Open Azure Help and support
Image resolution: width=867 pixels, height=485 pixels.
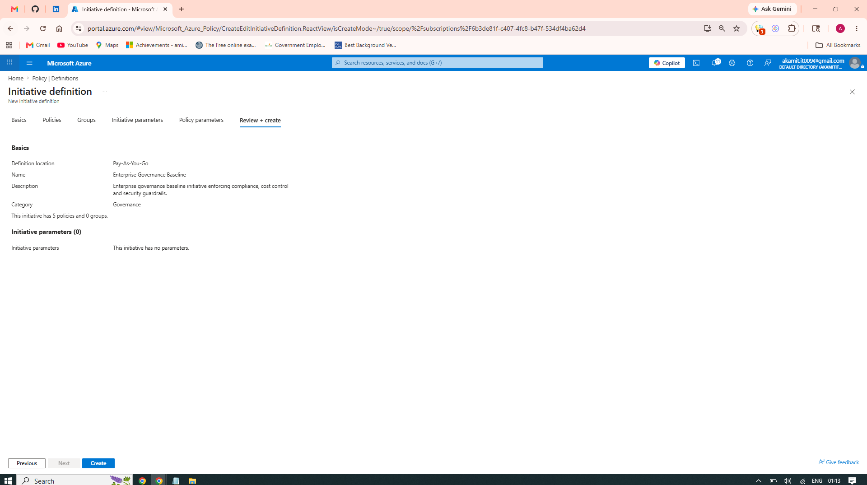coord(750,63)
